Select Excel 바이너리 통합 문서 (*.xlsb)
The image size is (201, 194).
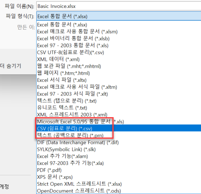point(119,39)
